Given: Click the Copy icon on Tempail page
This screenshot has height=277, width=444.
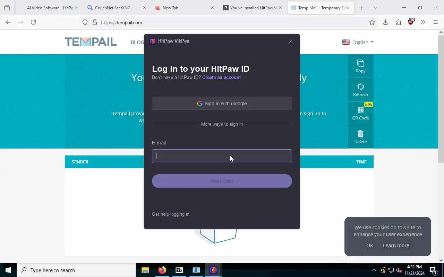Looking at the screenshot, I should click(360, 66).
